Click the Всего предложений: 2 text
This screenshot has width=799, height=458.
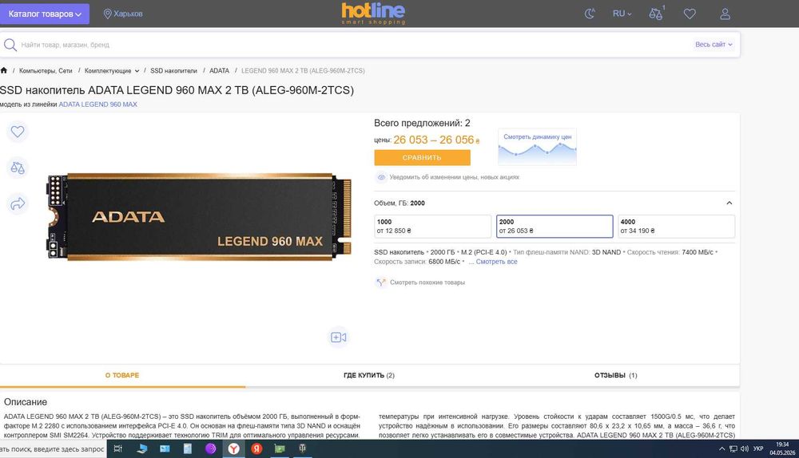422,123
